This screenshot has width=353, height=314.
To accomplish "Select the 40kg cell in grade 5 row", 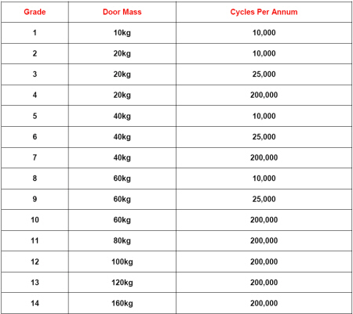I will [122, 116].
